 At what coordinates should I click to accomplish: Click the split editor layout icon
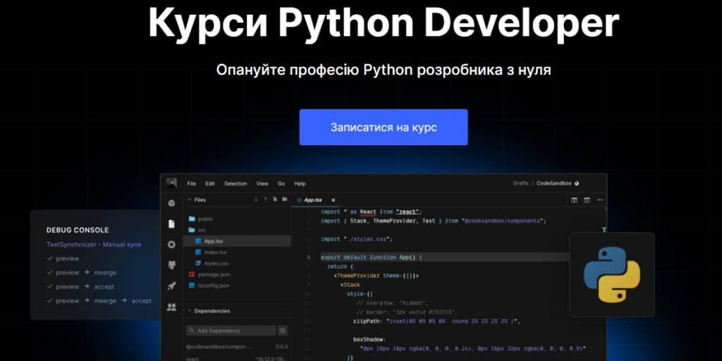(x=574, y=200)
